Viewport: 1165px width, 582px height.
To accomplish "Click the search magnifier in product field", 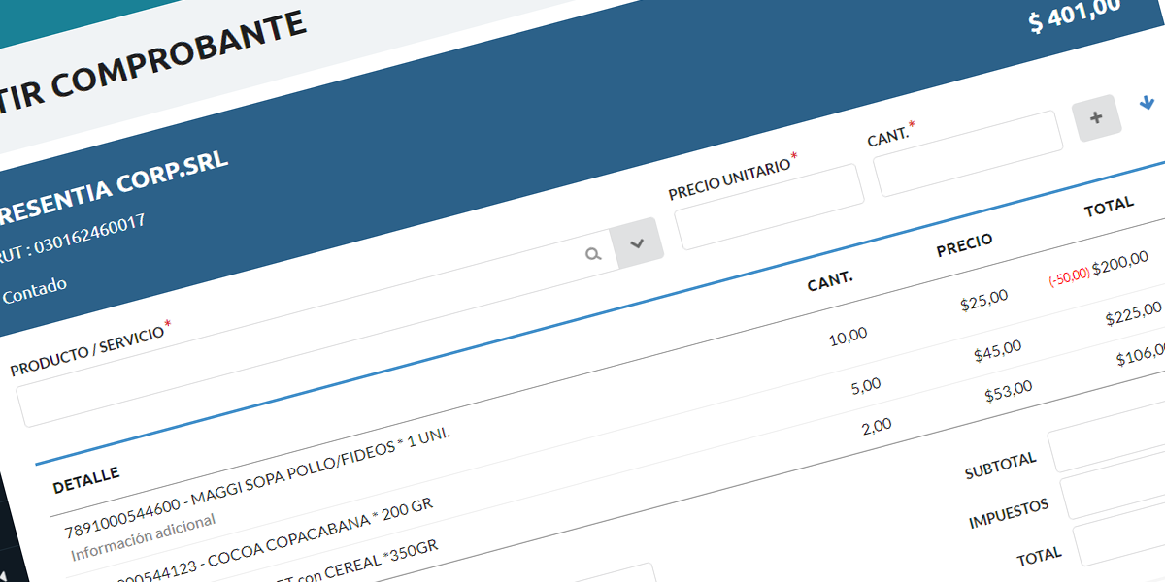I will click(593, 254).
